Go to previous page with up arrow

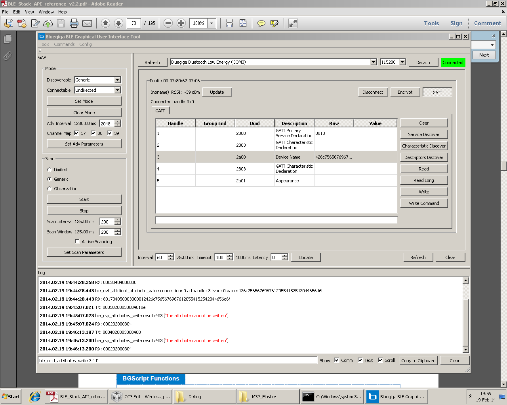pyautogui.click(x=105, y=23)
